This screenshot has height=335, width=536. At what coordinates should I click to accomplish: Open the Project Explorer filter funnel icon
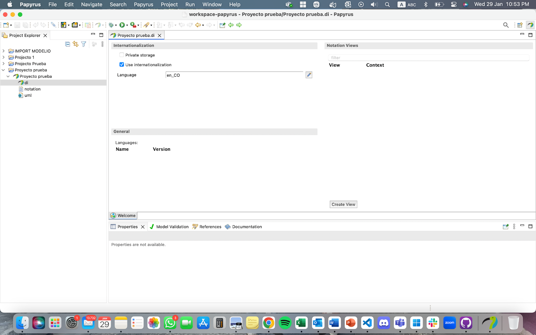pyautogui.click(x=84, y=44)
